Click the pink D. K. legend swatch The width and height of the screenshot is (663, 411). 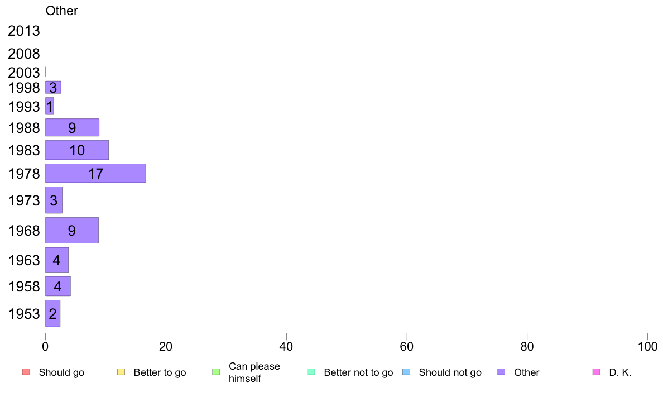(597, 372)
